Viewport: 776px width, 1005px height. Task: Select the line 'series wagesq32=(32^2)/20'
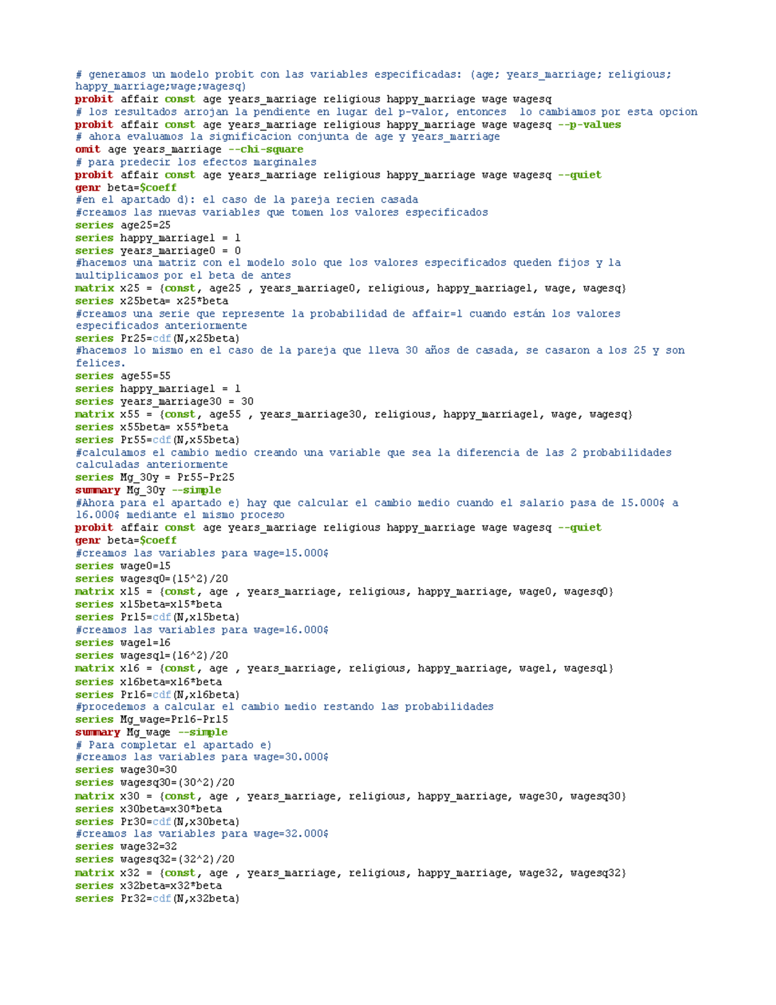point(155,859)
